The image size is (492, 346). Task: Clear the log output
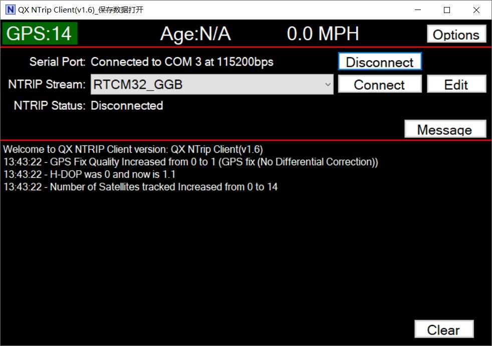tap(444, 329)
